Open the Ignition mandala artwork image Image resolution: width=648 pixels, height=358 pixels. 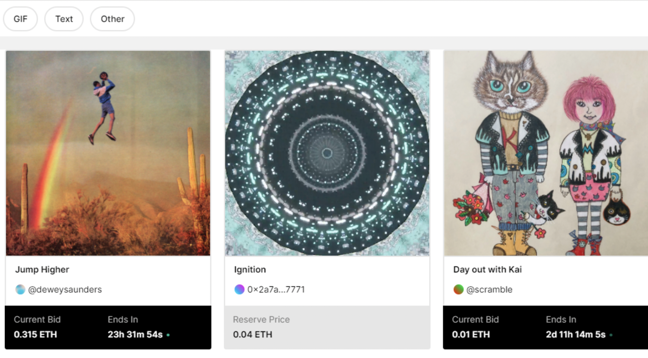[x=327, y=153]
